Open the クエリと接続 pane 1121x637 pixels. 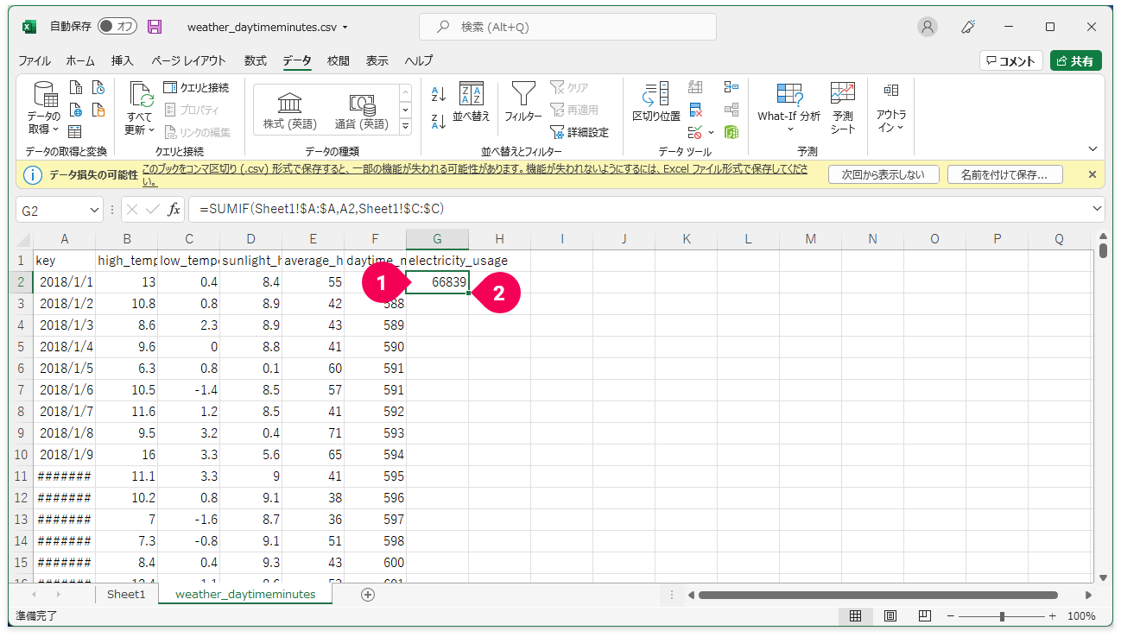coord(197,87)
